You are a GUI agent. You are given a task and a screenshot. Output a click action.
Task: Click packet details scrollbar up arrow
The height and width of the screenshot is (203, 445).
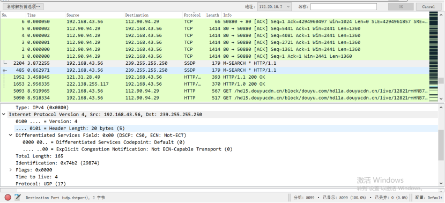point(441,107)
